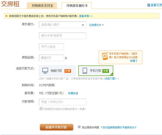Open 点击下载 mobile client link
The width and height of the screenshot is (162, 135).
[x=110, y=78]
